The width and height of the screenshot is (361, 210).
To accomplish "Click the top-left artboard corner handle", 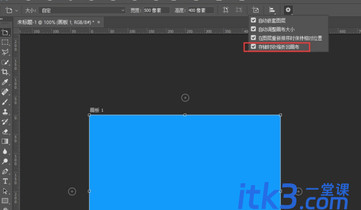I will click(x=89, y=115).
